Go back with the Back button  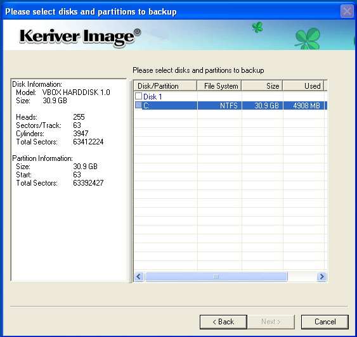[223, 322]
